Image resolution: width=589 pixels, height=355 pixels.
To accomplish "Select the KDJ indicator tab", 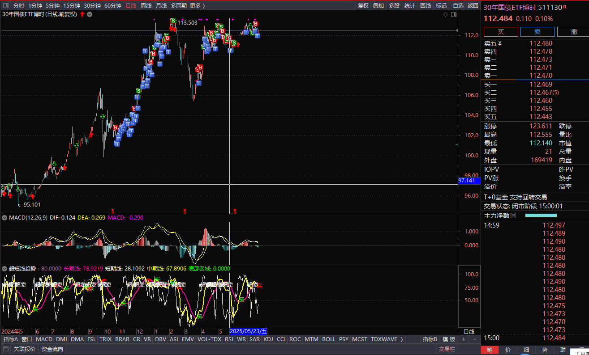I will [268, 339].
